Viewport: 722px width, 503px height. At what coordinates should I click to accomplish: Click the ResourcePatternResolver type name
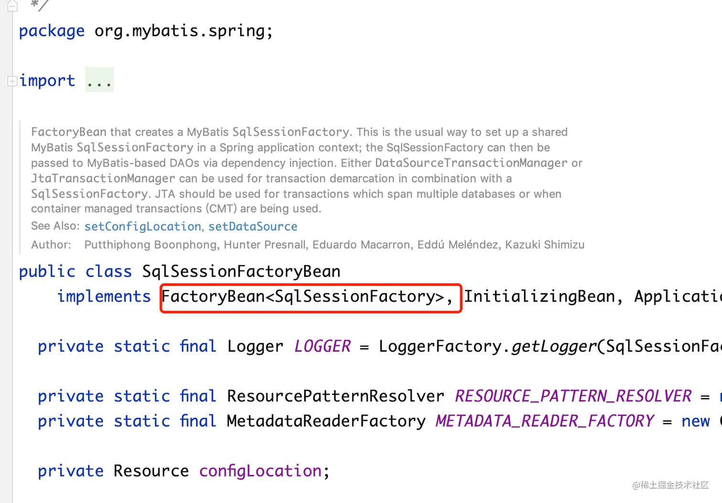click(x=335, y=396)
